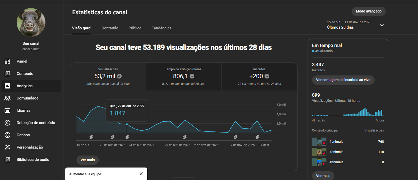Image resolution: width=418 pixels, height=180 pixels.
Task: Select the Inscritos metric card
Action: (259, 77)
